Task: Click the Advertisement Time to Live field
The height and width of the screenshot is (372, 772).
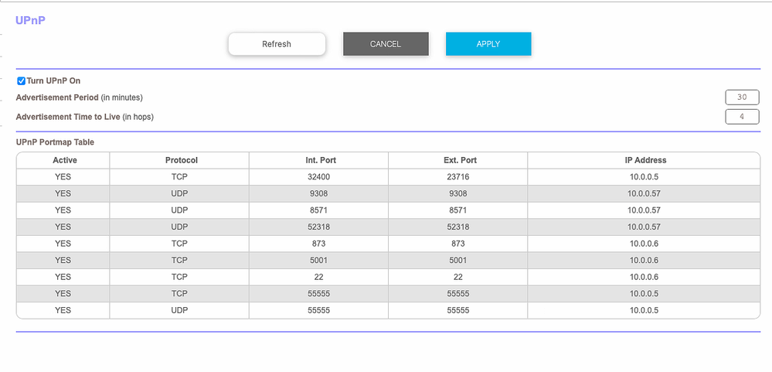Action: (x=742, y=117)
